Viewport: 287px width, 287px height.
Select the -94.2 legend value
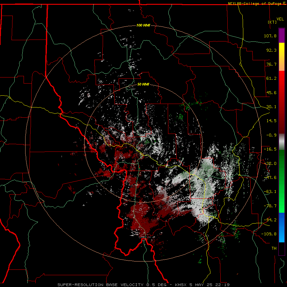tap(270, 220)
